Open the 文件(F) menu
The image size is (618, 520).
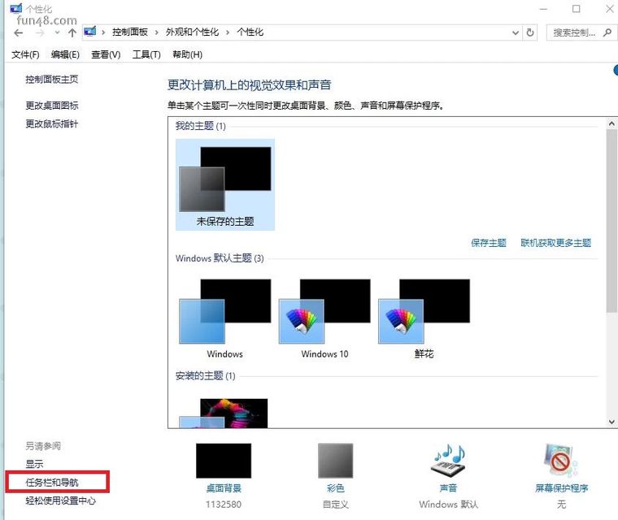point(26,54)
